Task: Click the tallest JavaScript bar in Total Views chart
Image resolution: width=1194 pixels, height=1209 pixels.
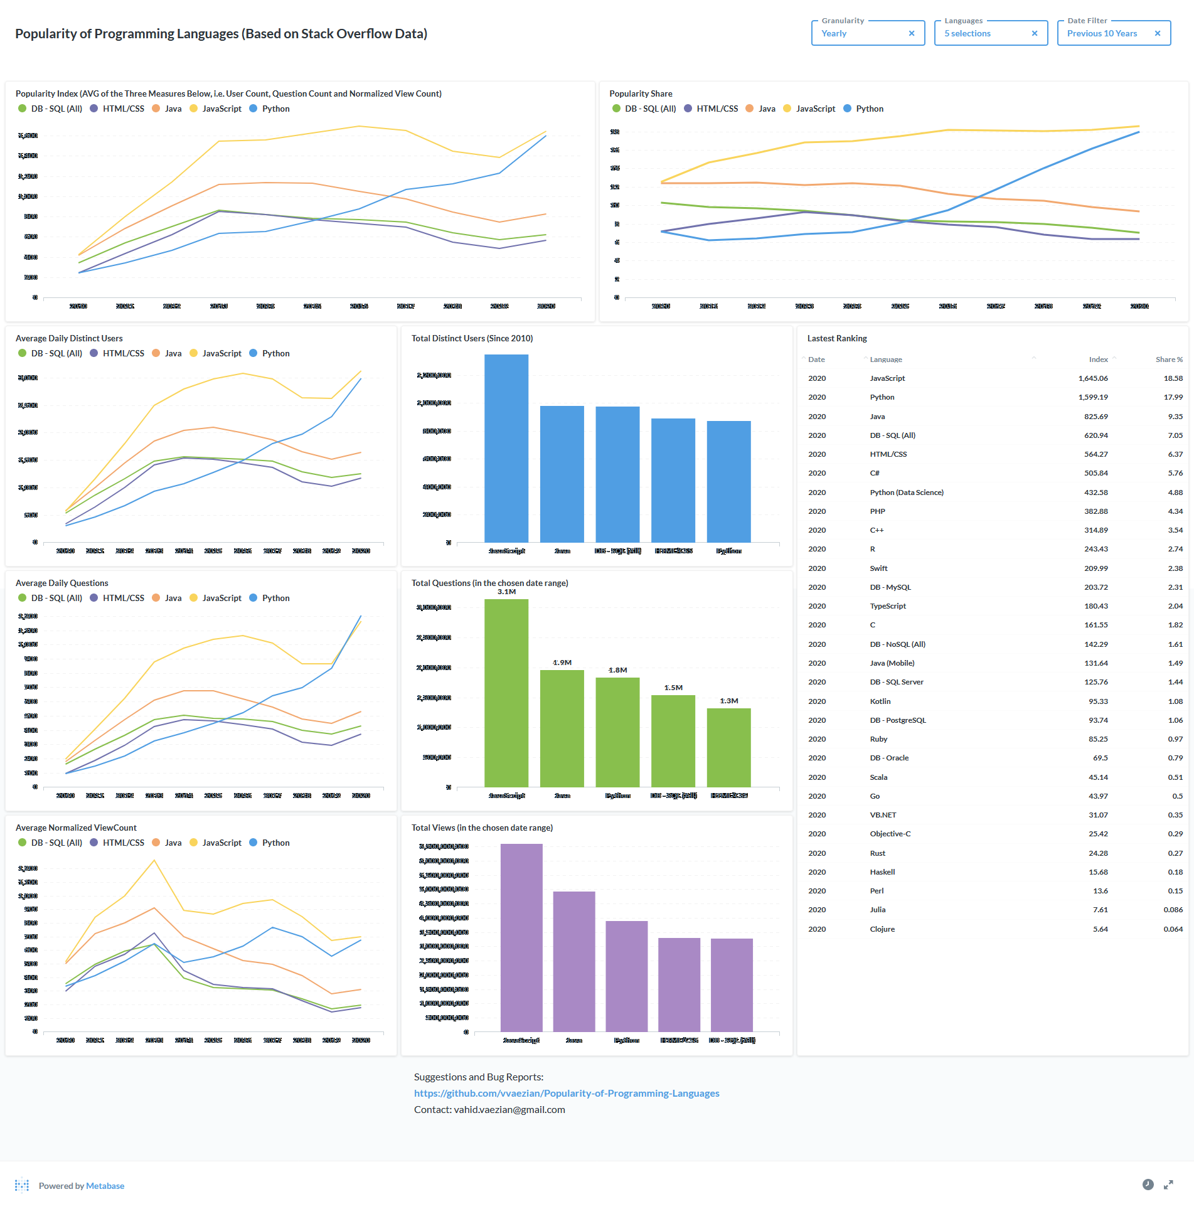Action: pyautogui.click(x=521, y=937)
